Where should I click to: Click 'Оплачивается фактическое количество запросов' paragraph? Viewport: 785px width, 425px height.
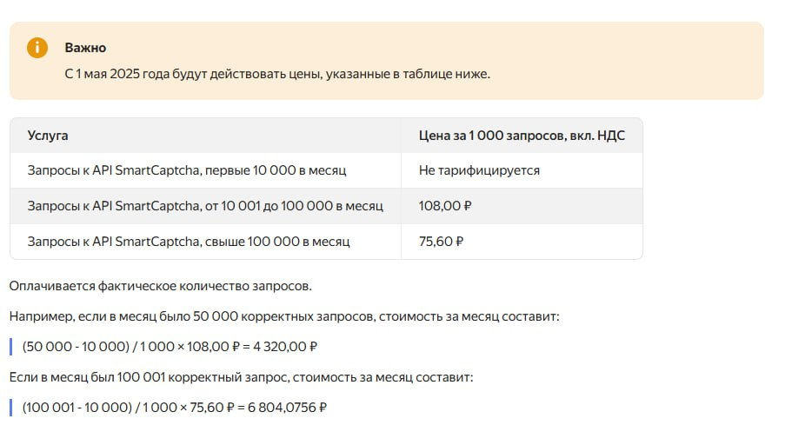point(160,286)
